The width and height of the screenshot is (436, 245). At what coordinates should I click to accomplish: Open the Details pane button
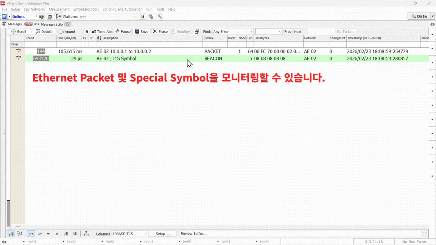point(44,32)
